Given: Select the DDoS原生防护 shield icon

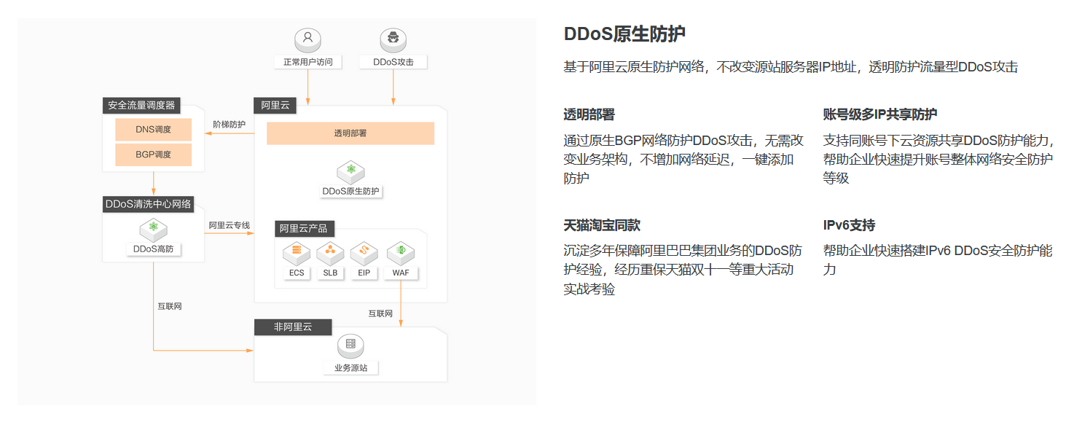Looking at the screenshot, I should 350,171.
